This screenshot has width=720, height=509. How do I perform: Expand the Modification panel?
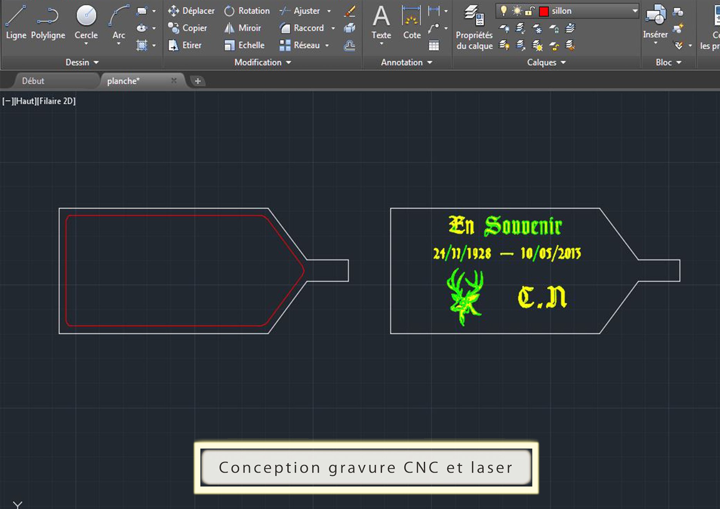[263, 62]
